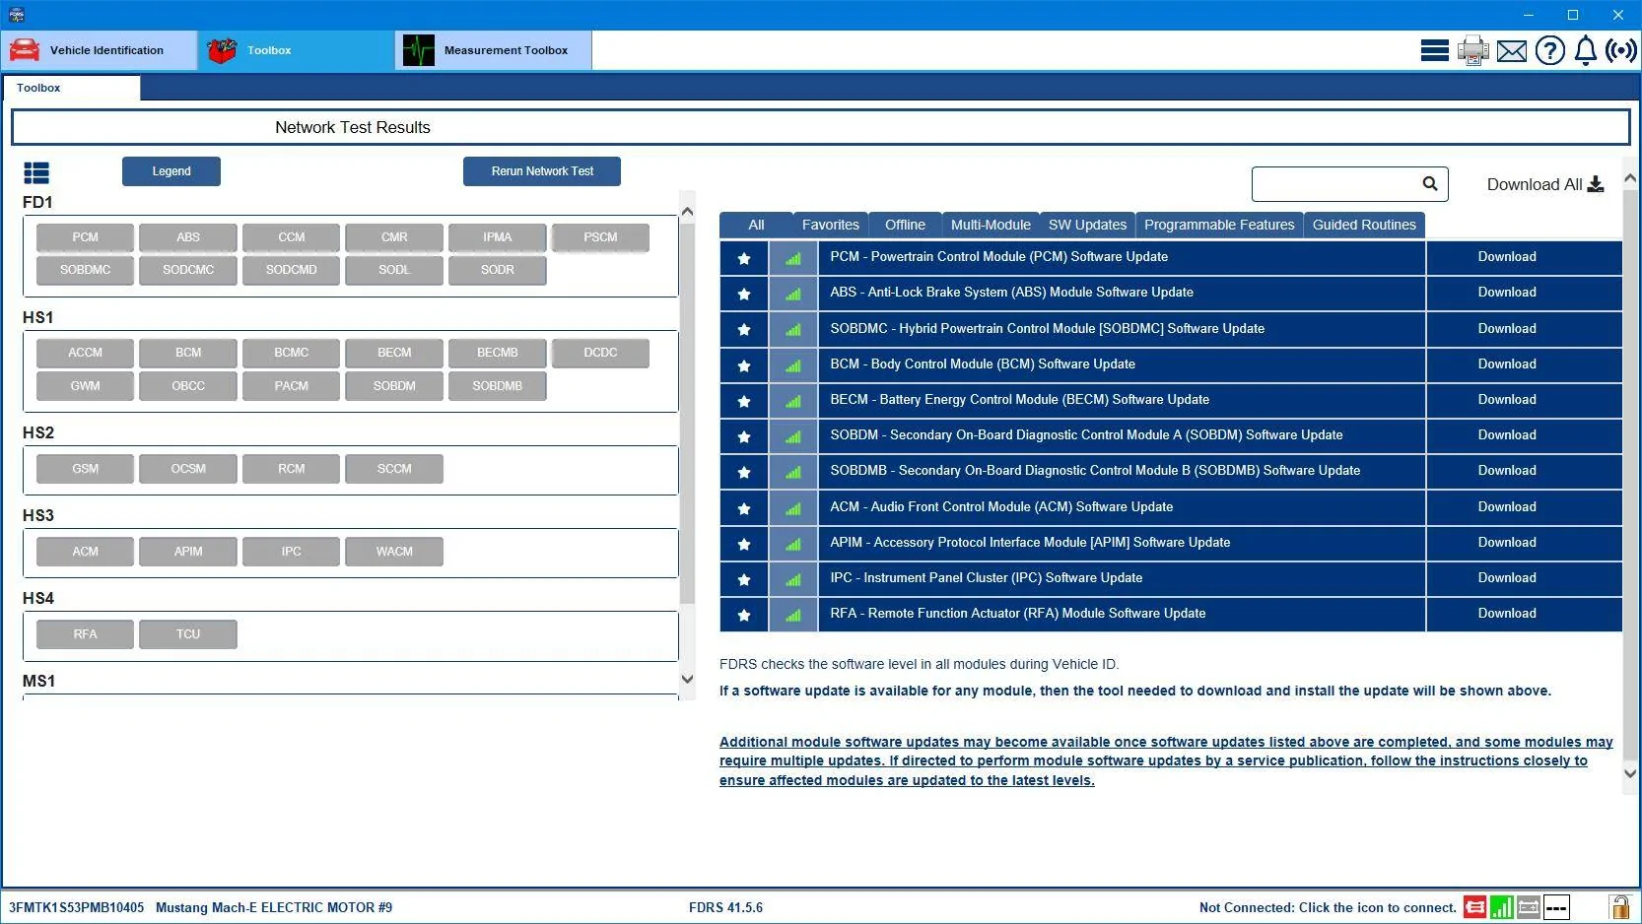This screenshot has width=1642, height=924.
Task: Show the SW Updates filter tab
Action: click(x=1087, y=225)
